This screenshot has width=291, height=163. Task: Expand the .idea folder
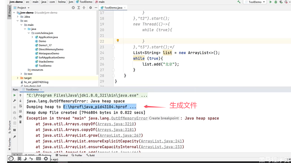click(x=18, y=17)
